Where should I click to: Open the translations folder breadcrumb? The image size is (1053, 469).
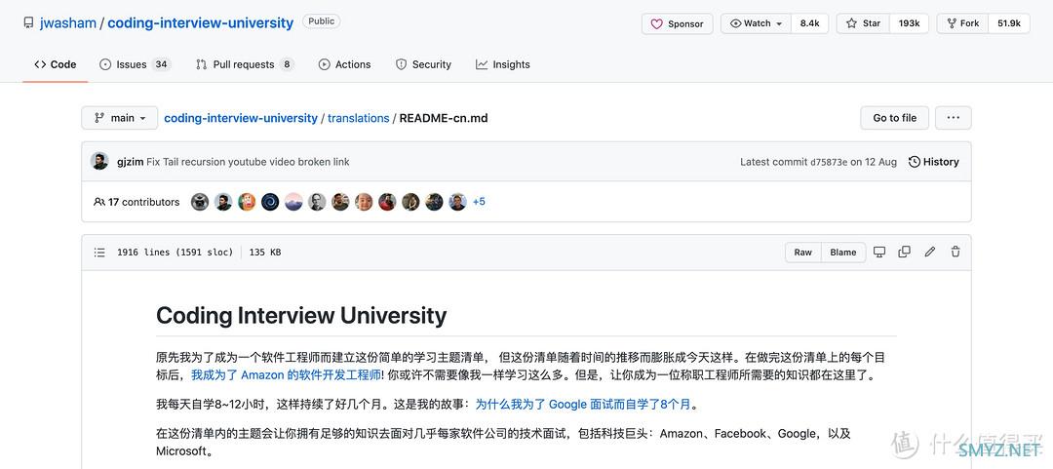[359, 118]
